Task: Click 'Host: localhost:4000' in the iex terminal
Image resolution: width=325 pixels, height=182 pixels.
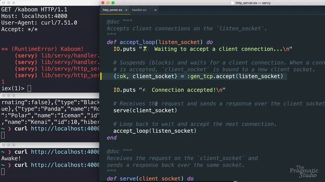Action: coord(34,16)
